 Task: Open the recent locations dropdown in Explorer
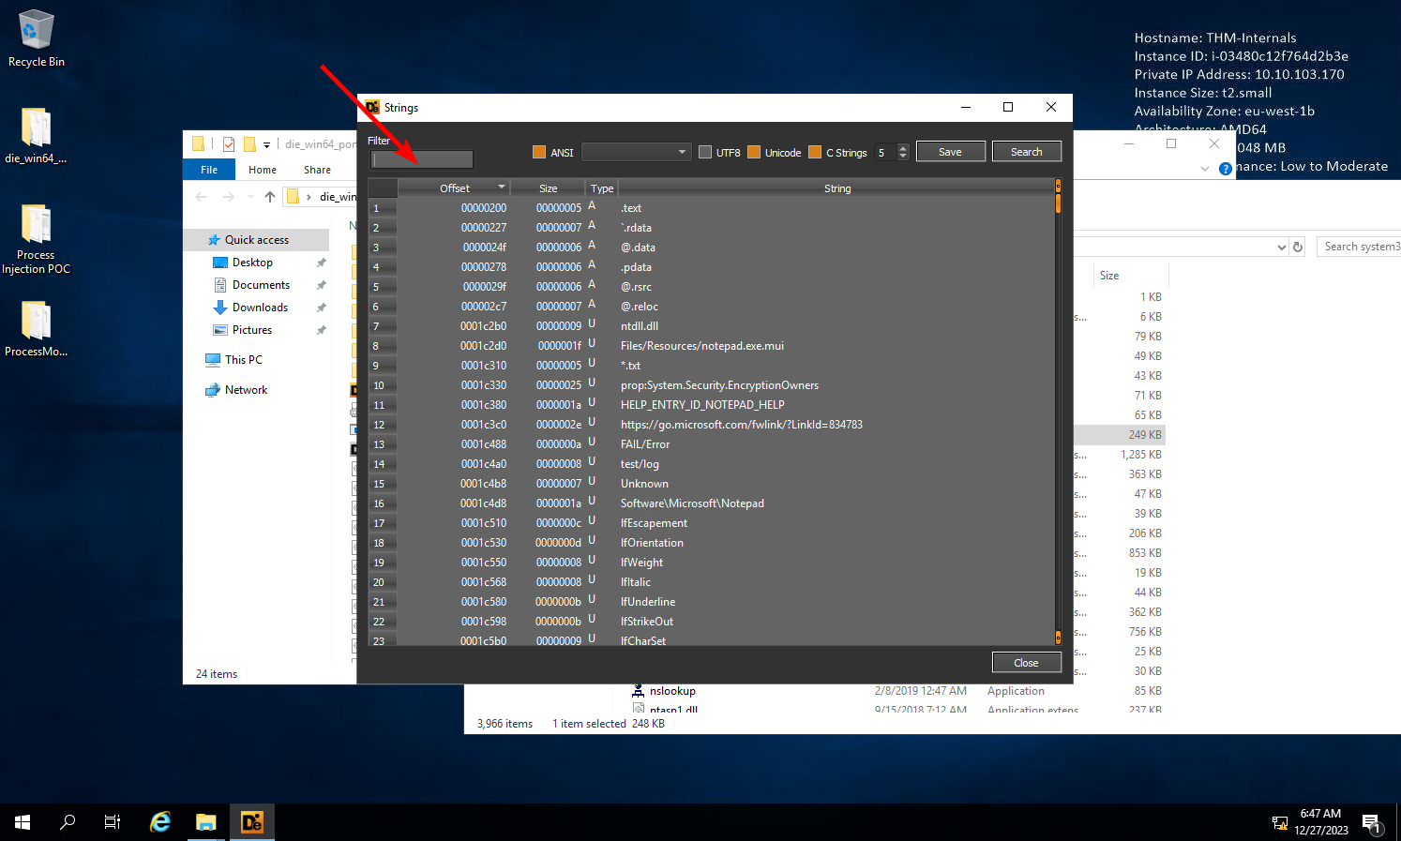250,197
